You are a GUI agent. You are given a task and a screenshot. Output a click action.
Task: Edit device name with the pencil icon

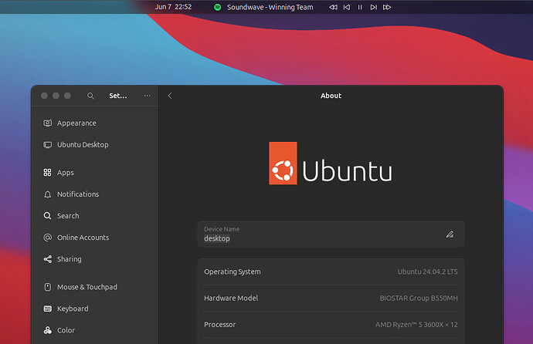[450, 234]
